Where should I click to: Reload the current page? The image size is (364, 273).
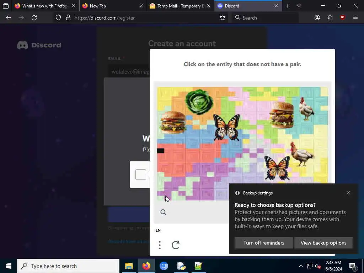(x=34, y=18)
